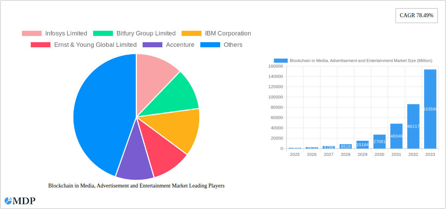Click the Bitfury Group Limited legend swatch
This screenshot has width=446, height=209.
click(x=103, y=34)
